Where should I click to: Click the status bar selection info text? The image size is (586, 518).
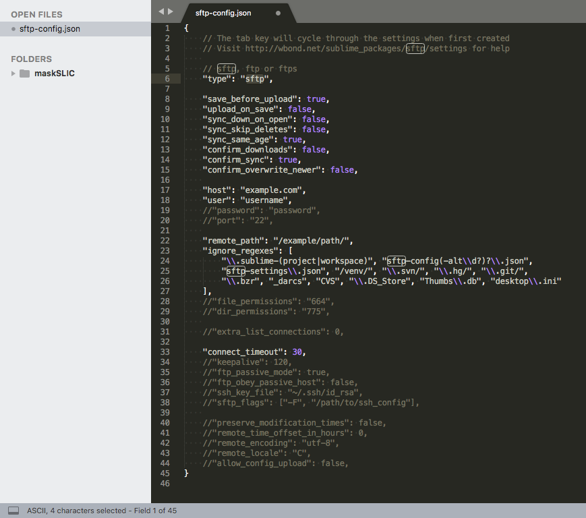[x=102, y=511]
